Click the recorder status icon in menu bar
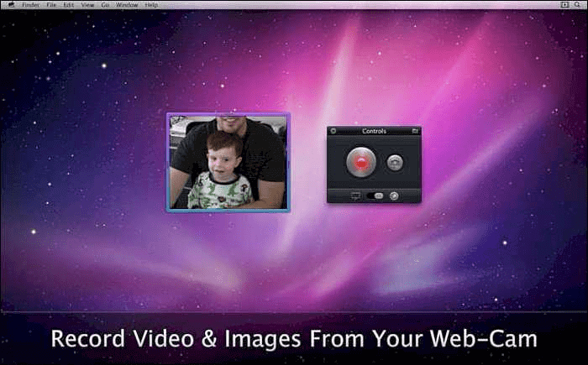The image size is (588, 365). [564, 5]
